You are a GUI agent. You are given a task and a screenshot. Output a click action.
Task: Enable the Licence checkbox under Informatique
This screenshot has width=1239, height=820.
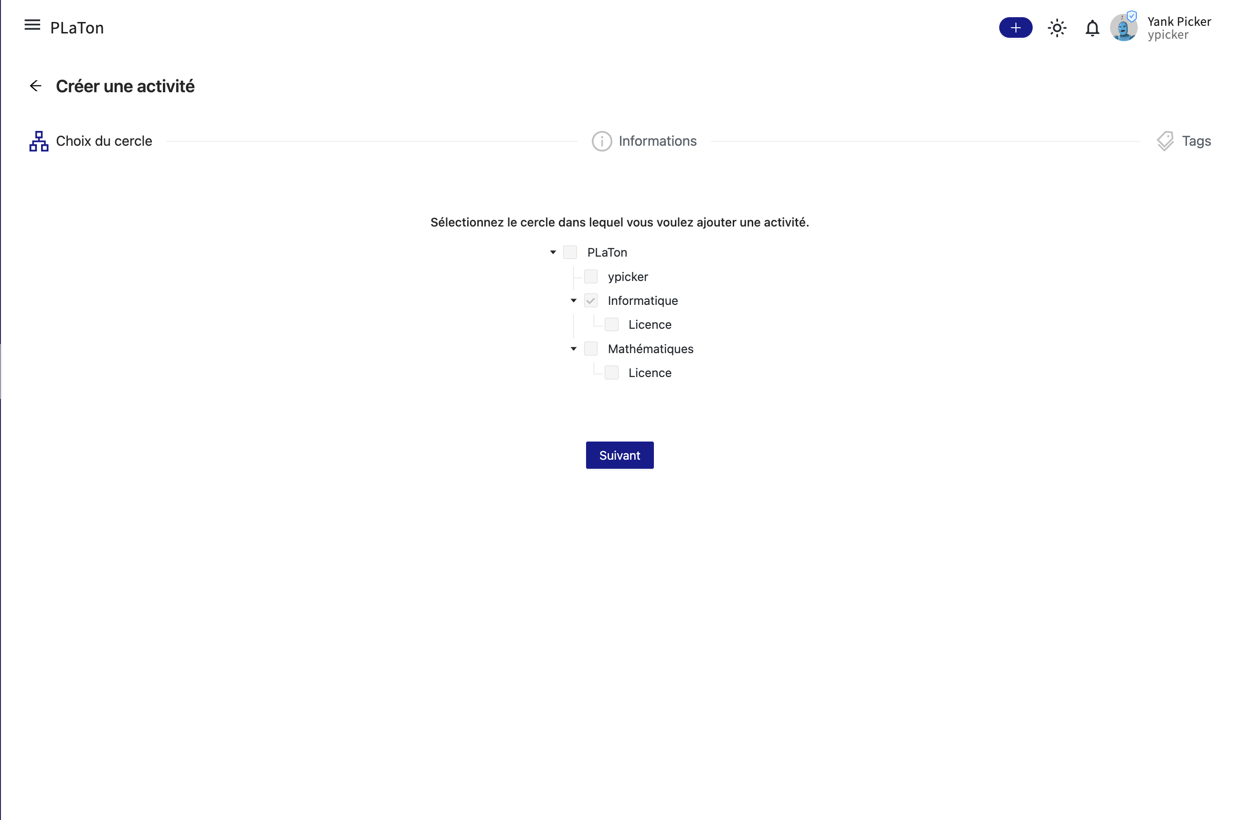[612, 324]
